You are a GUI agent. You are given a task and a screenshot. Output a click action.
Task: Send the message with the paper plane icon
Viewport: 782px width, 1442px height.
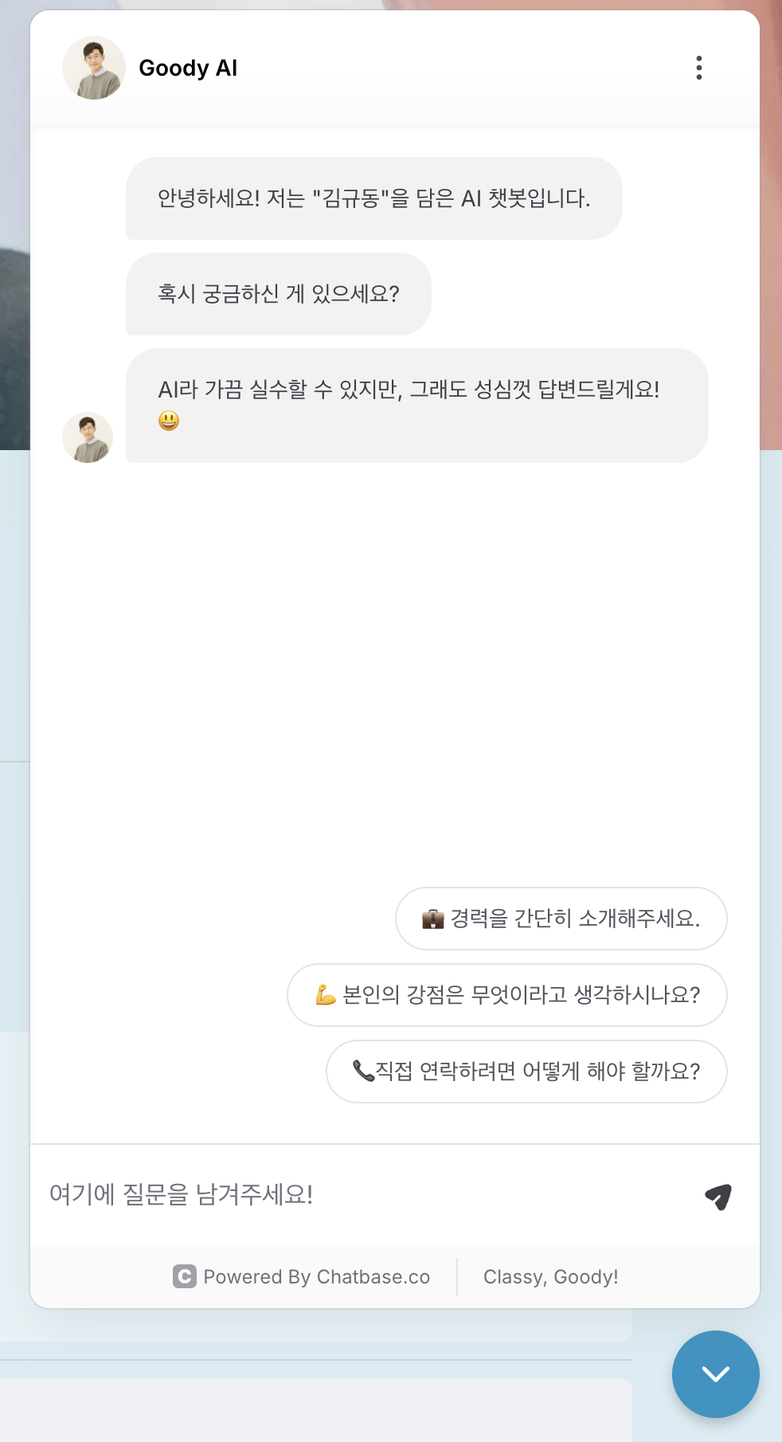(718, 1196)
